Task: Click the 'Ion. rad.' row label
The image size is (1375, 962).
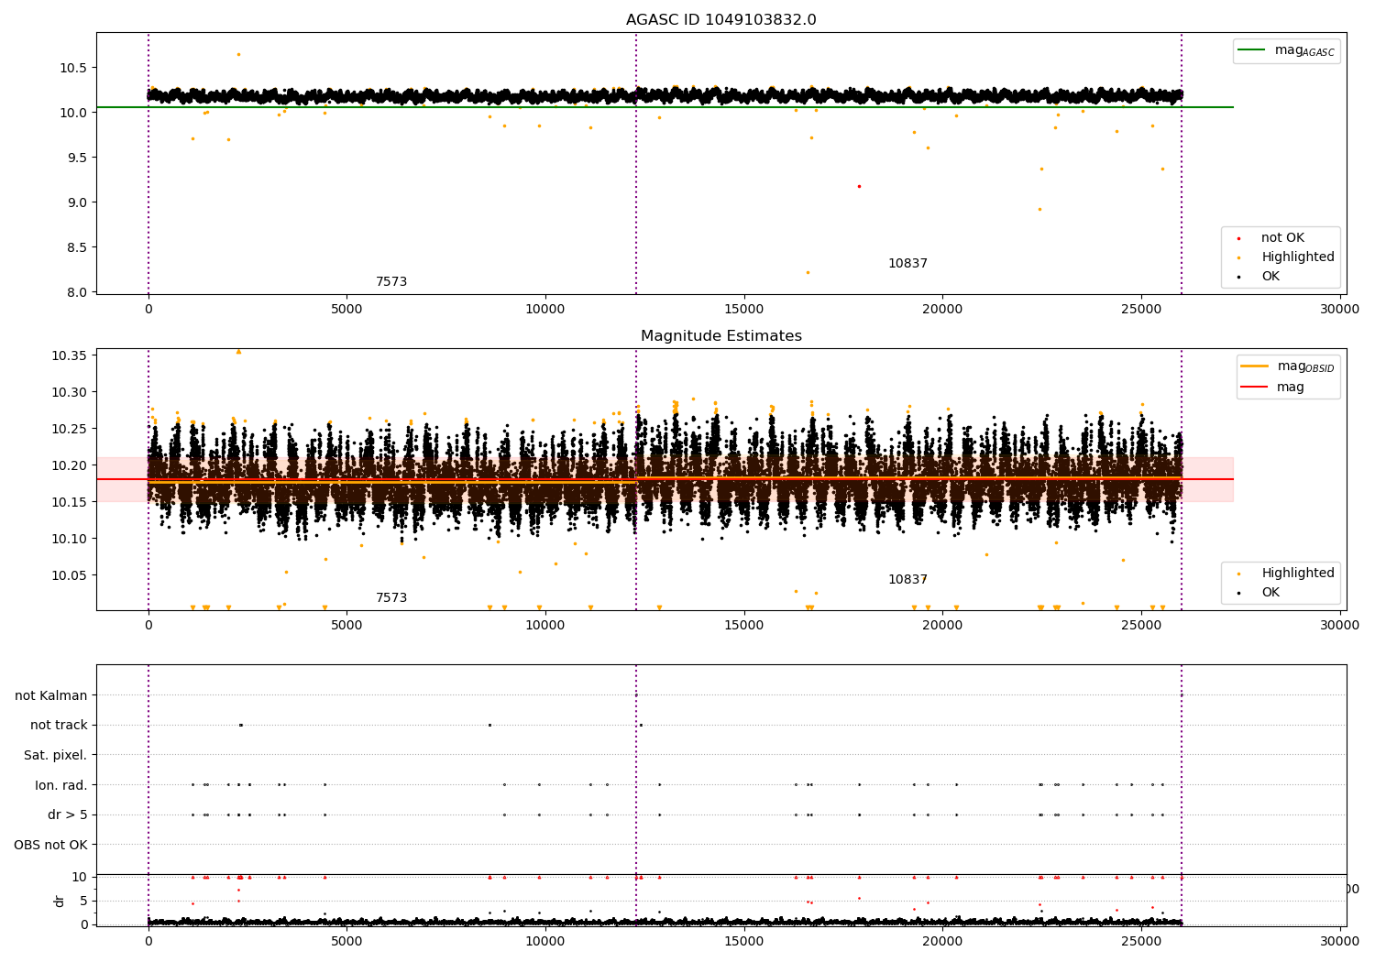Action: coord(61,785)
